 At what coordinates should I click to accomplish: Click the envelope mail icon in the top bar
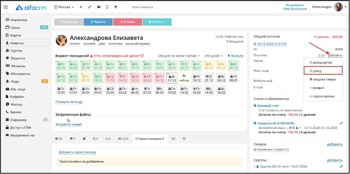tap(98, 7)
